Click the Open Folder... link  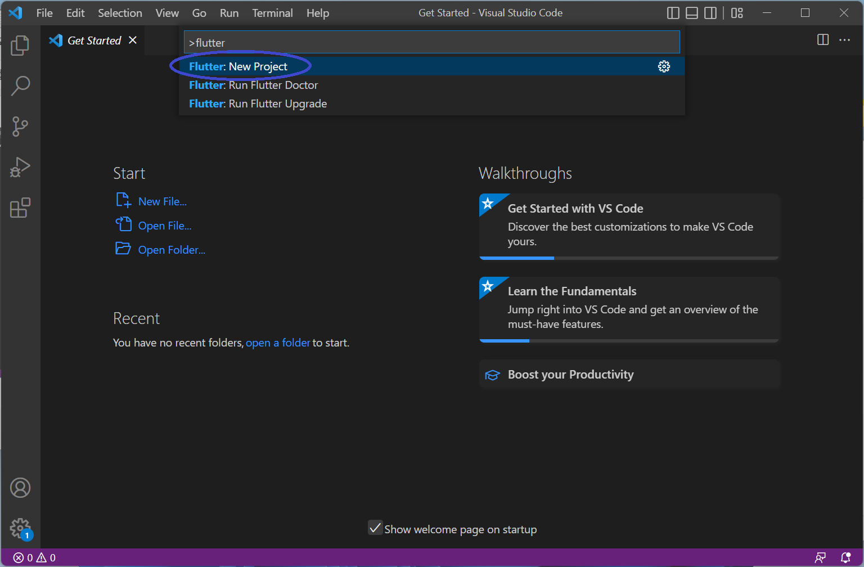pyautogui.click(x=172, y=250)
